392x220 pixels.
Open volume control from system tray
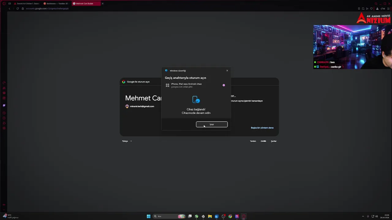(x=376, y=216)
